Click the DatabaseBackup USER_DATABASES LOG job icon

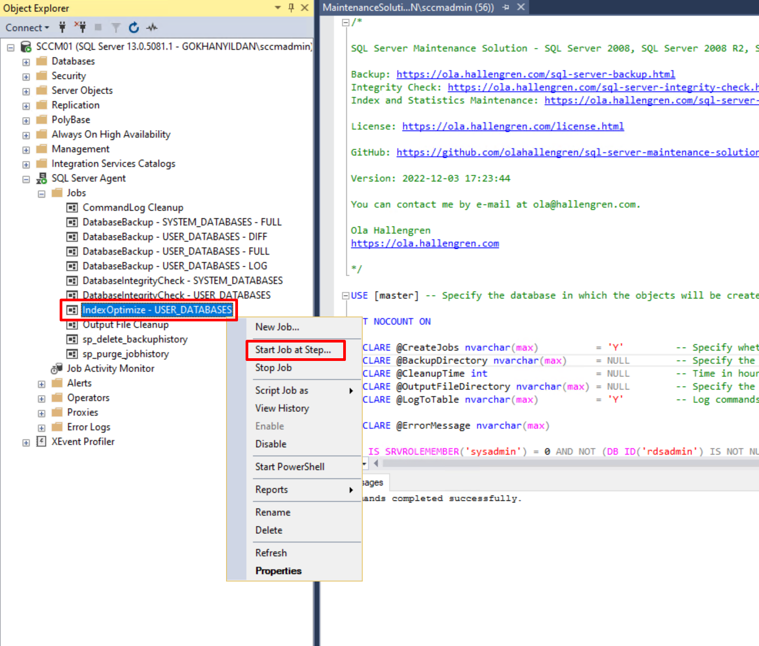(72, 266)
